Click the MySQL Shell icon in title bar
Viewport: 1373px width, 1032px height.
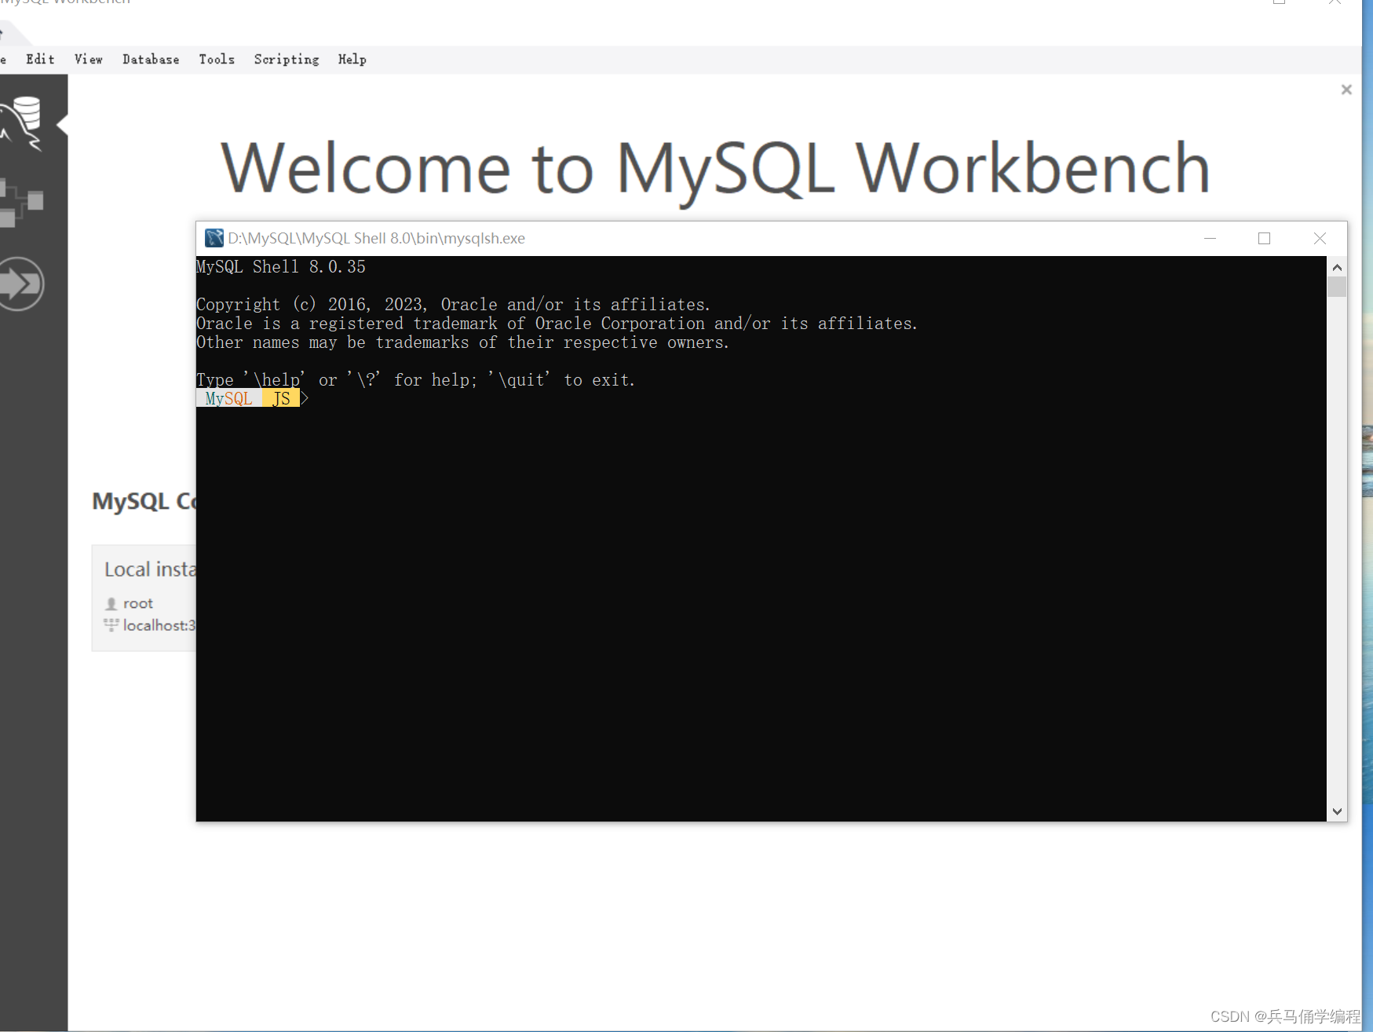point(214,238)
